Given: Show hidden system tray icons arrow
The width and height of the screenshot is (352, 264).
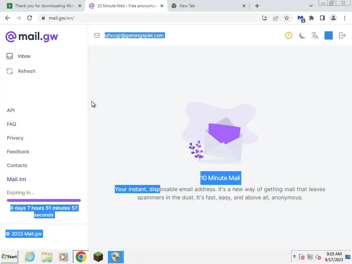Looking at the screenshot, I should (294, 256).
